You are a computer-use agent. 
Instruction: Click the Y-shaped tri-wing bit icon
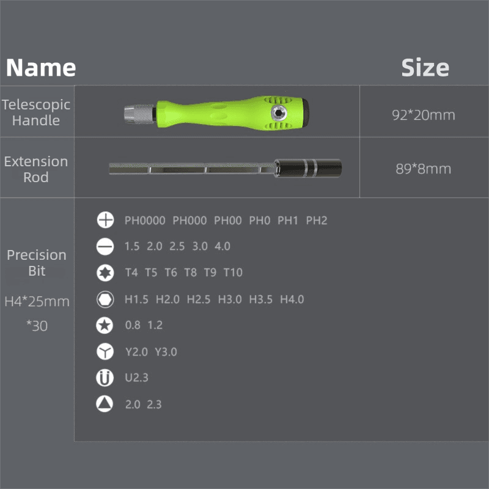pyautogui.click(x=105, y=351)
